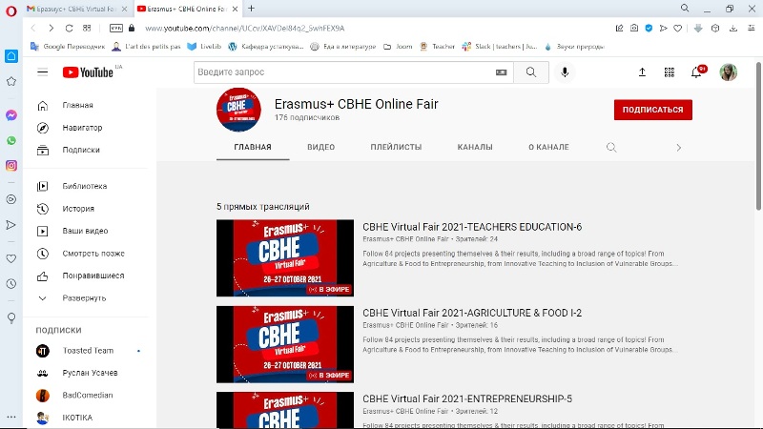Switch to the ВИДЕО tab

point(320,147)
